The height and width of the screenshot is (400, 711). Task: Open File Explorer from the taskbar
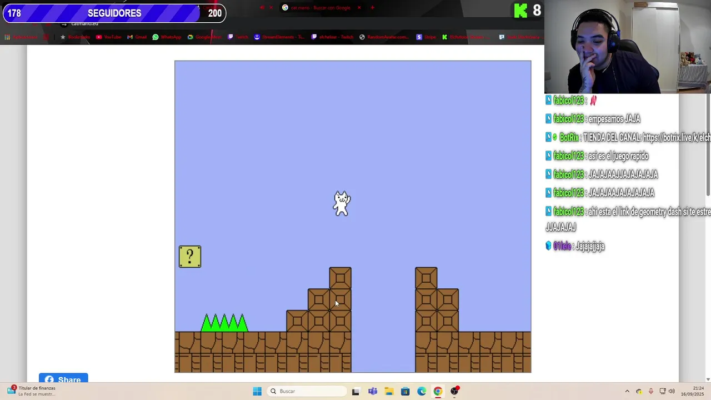389,391
